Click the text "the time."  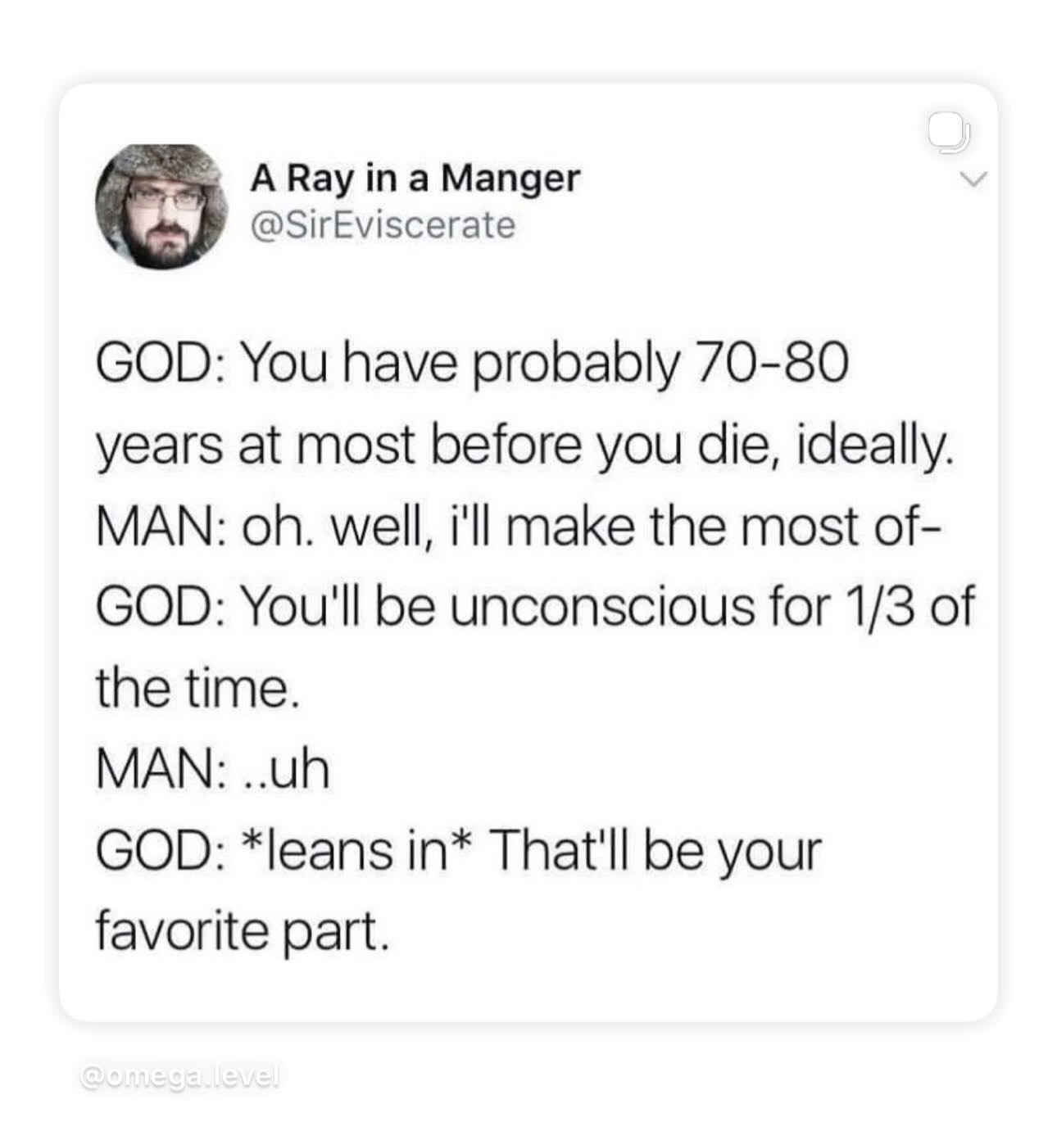[x=193, y=688]
